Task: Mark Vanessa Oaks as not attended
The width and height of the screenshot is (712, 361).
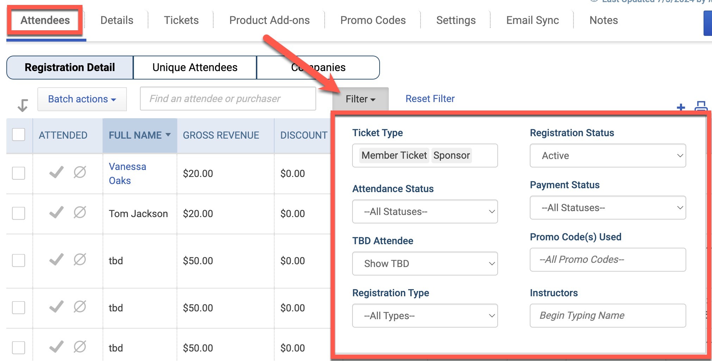Action: 80,172
